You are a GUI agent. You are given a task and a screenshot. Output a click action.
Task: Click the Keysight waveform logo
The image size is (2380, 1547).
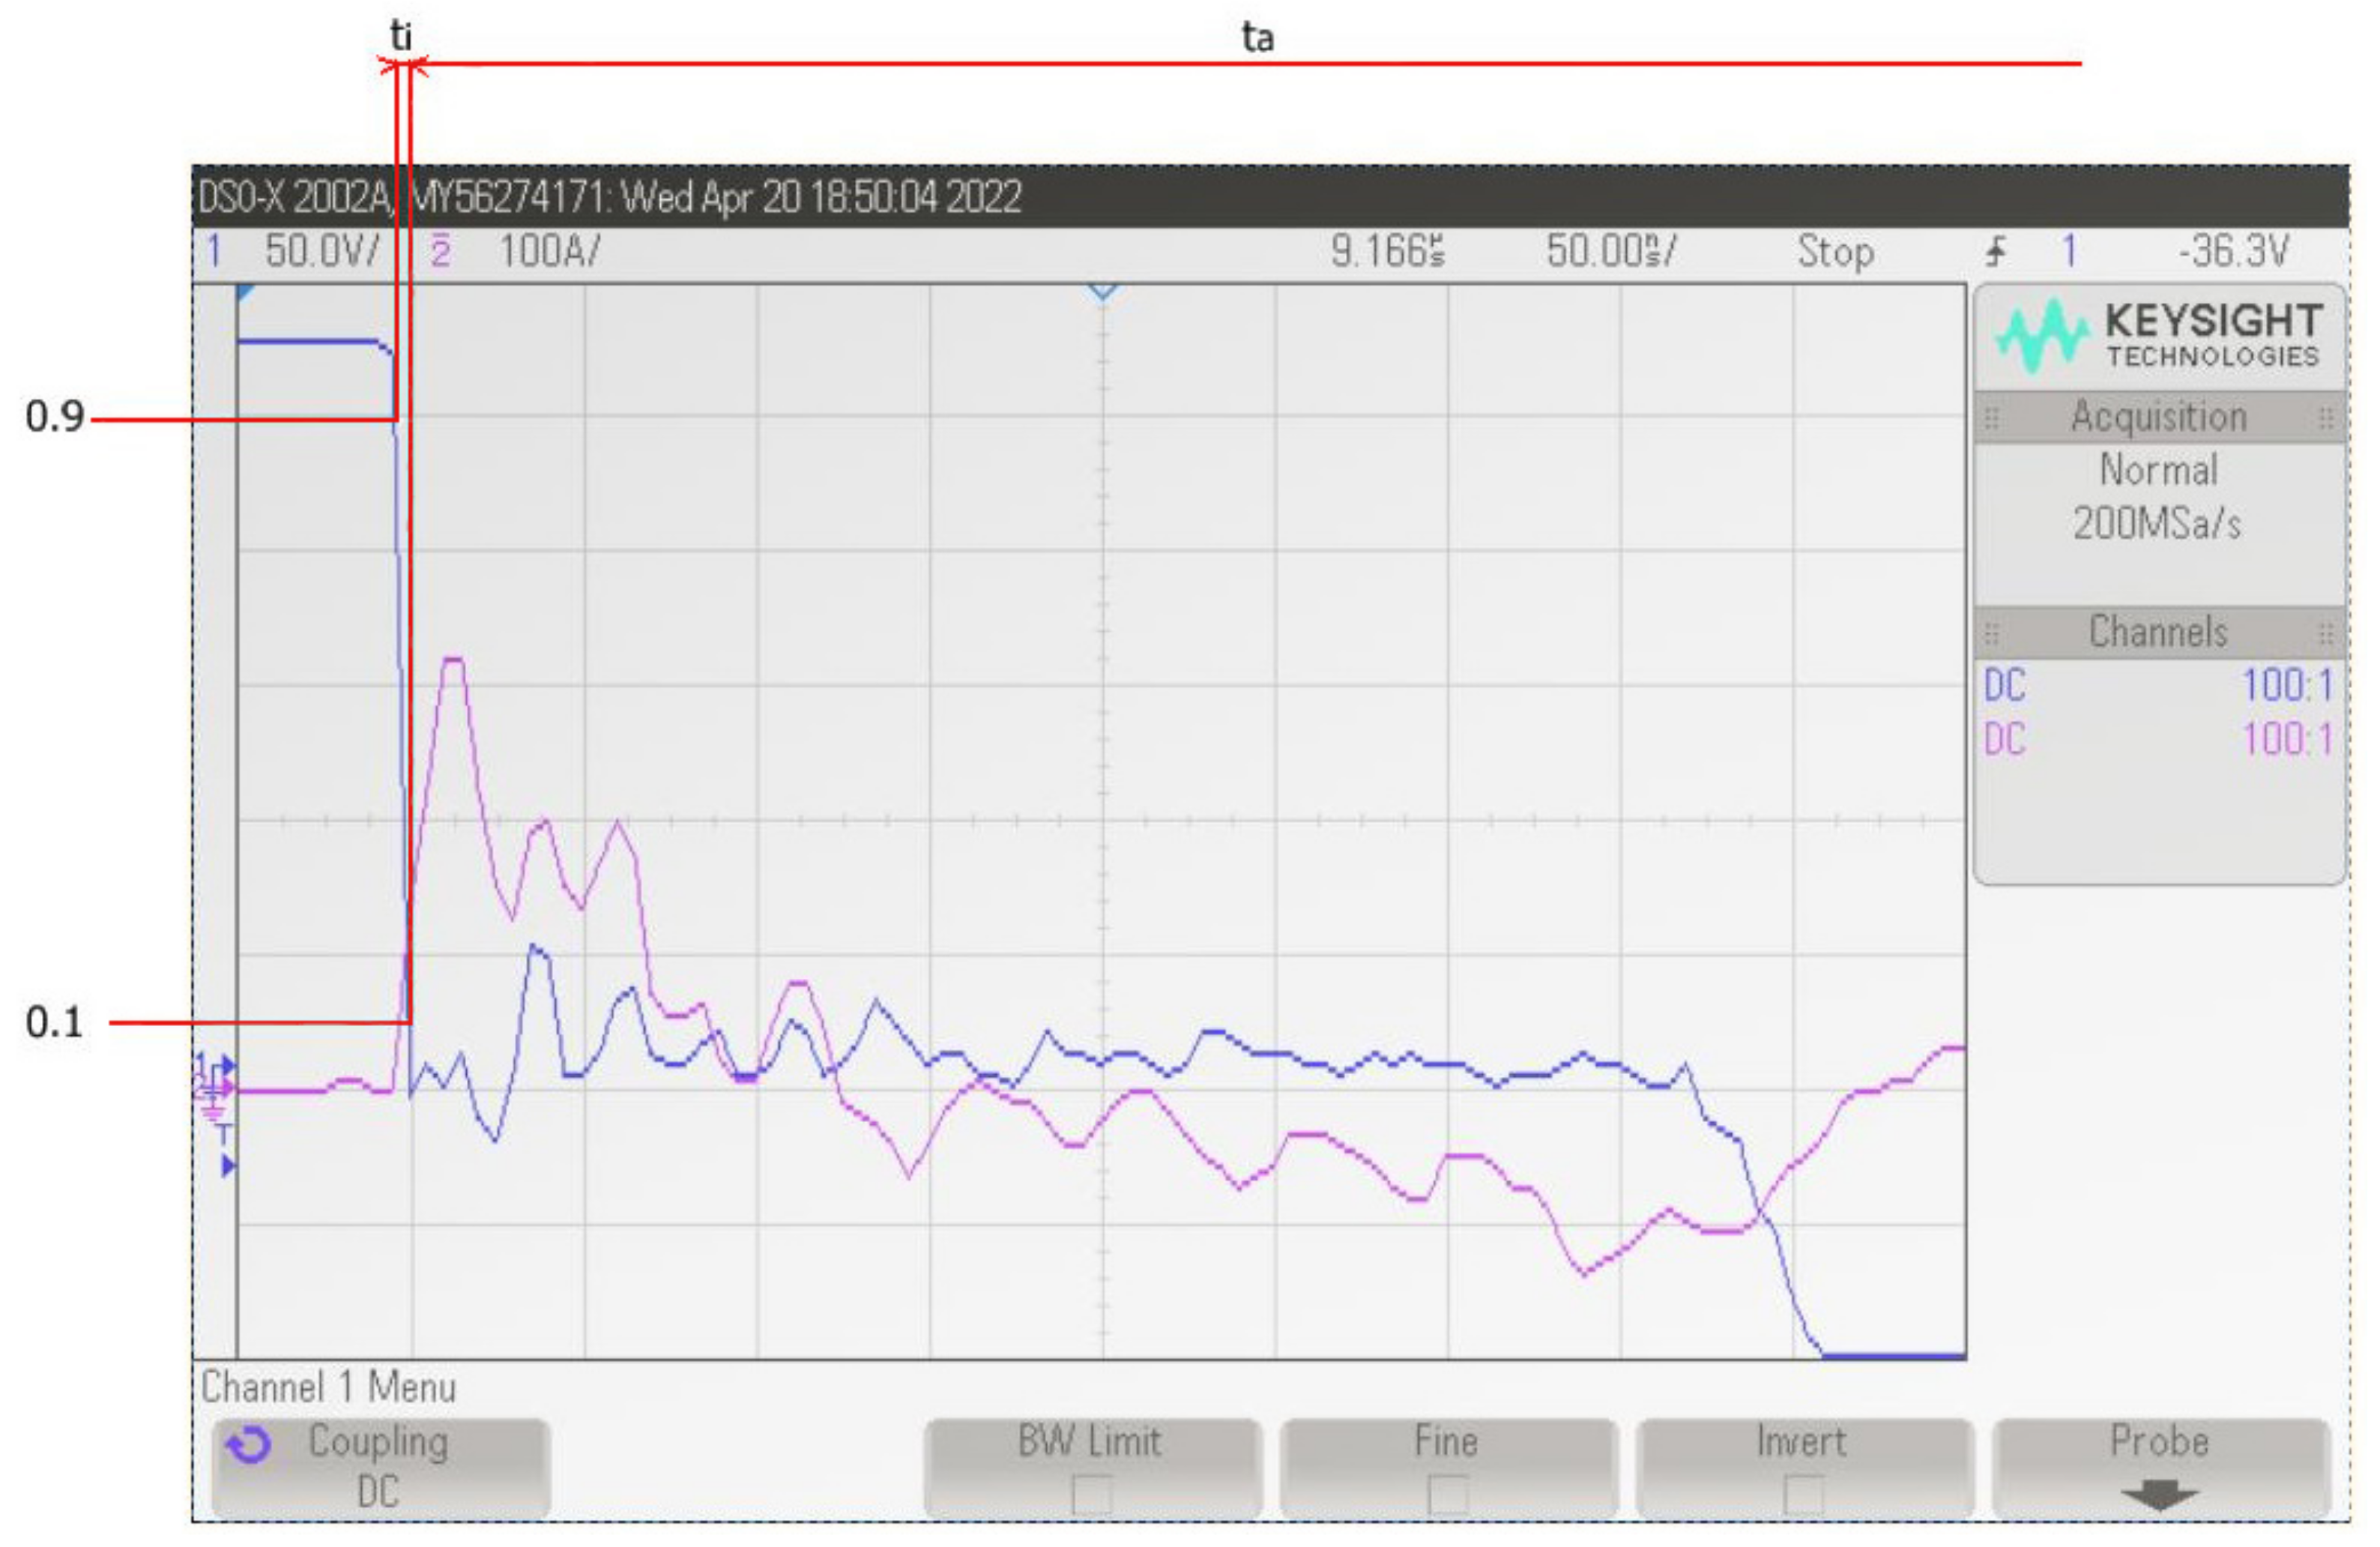pos(2042,336)
